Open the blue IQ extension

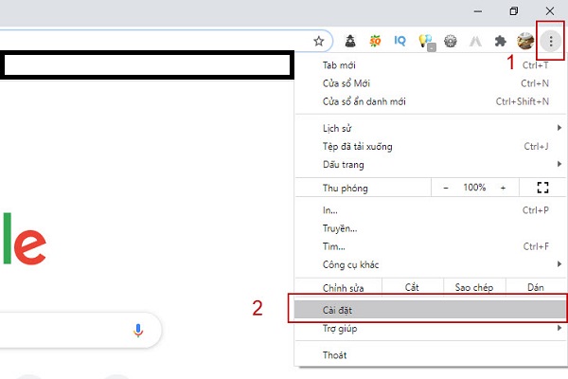(x=399, y=41)
